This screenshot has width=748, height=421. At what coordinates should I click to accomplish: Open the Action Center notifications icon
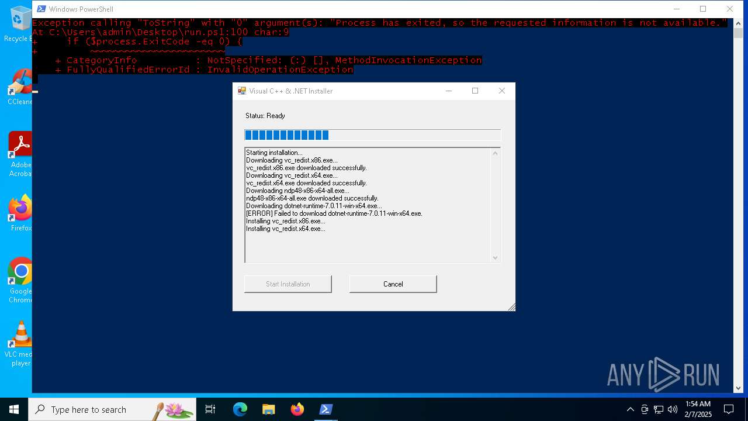(x=729, y=409)
